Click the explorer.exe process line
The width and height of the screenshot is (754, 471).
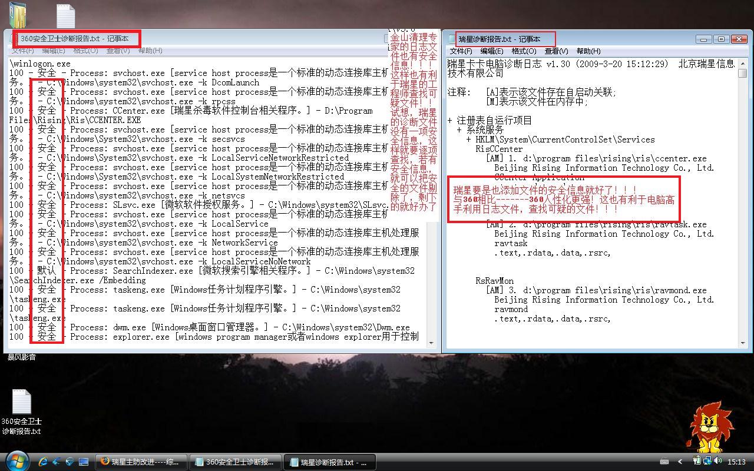pos(214,337)
